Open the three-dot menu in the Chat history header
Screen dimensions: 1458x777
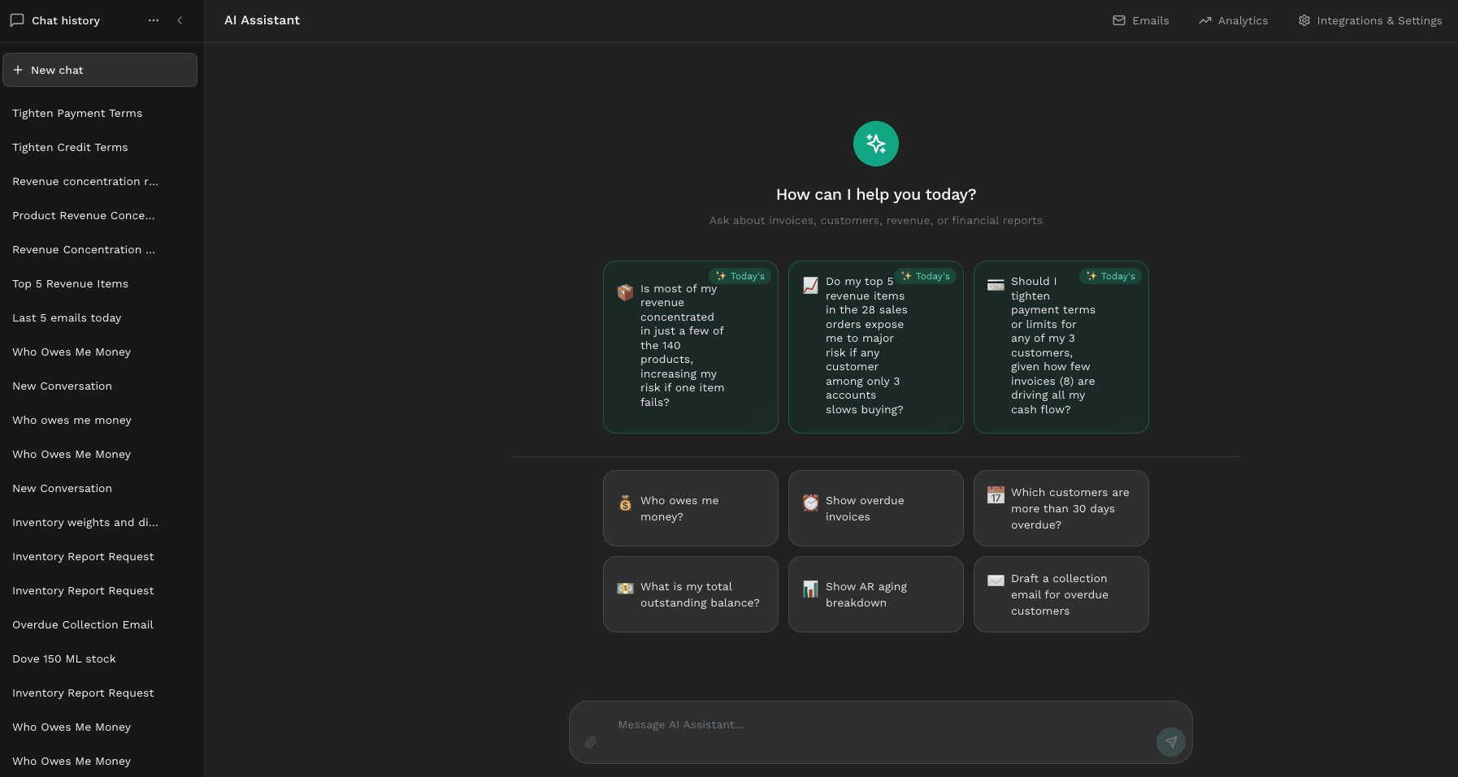(154, 20)
